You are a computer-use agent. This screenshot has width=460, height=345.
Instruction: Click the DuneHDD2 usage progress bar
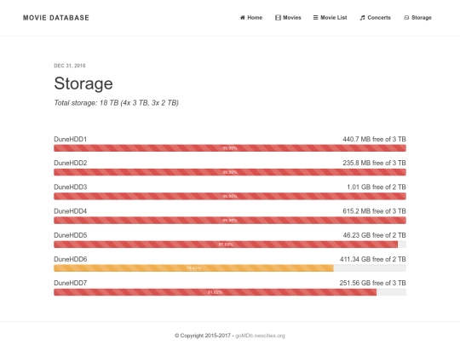230,172
